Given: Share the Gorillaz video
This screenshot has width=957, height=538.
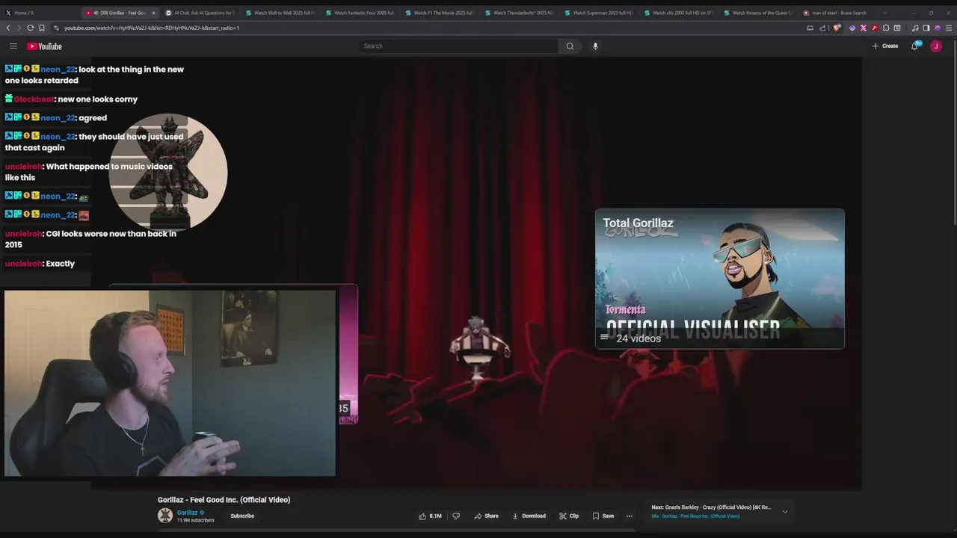Looking at the screenshot, I should point(486,516).
